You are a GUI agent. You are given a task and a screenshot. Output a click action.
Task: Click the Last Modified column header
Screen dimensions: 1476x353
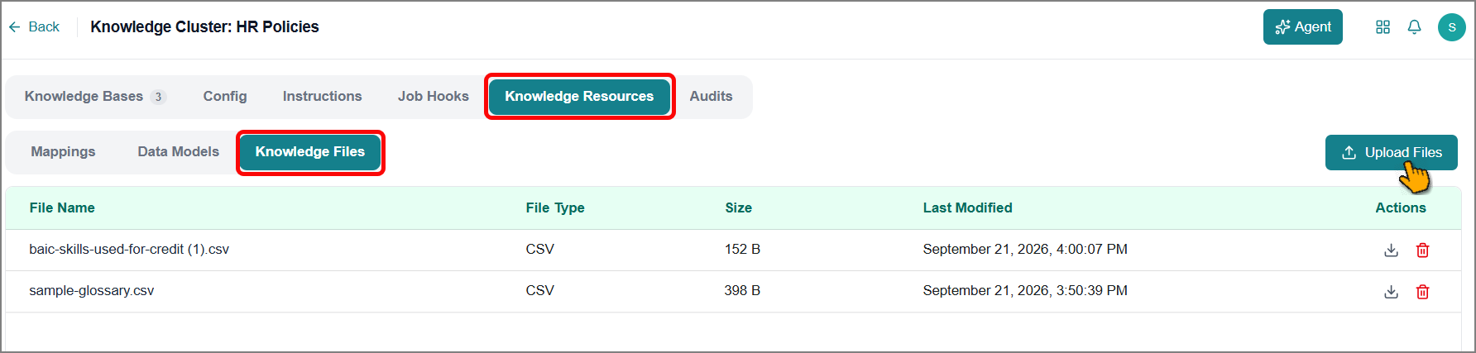[x=967, y=208]
